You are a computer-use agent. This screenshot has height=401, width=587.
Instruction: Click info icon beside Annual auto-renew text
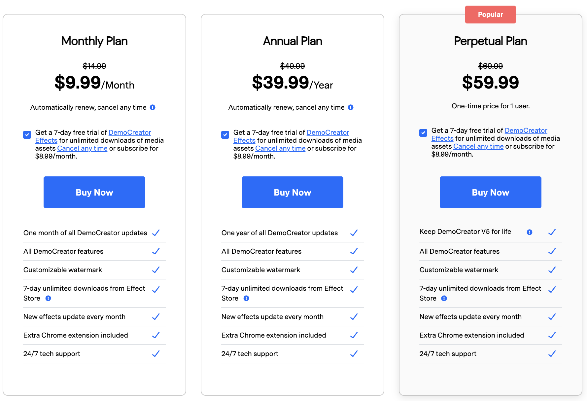(x=351, y=107)
